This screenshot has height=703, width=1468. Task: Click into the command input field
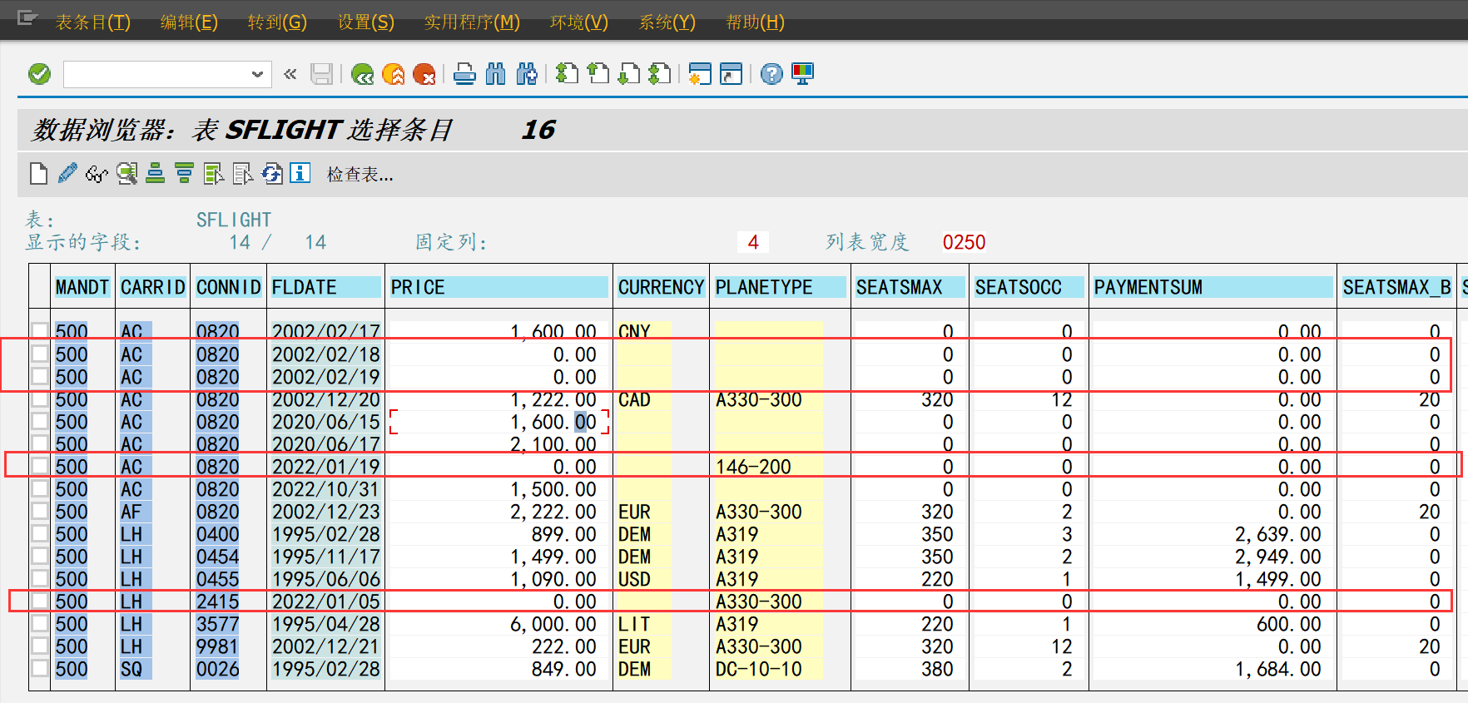point(156,74)
